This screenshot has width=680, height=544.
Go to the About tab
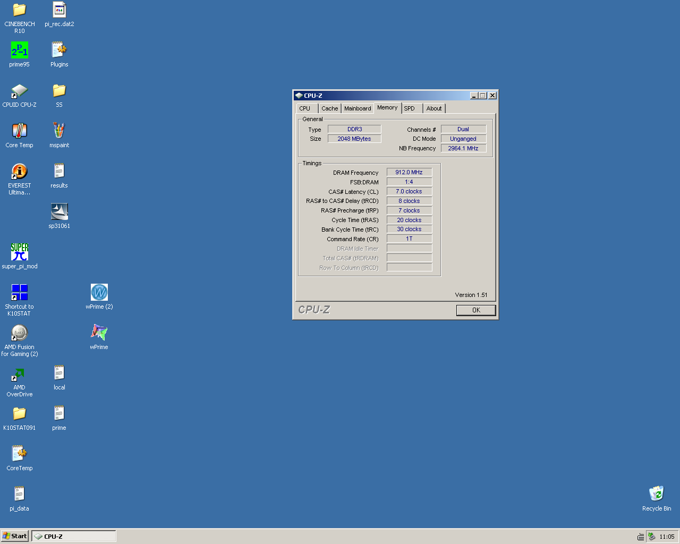pos(434,108)
